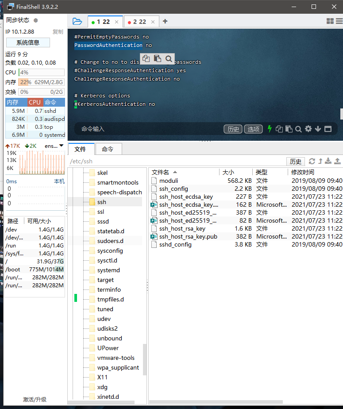Screen dimensions: 343x409
Task: Copy the IP address with 复制
Action: pos(58,32)
